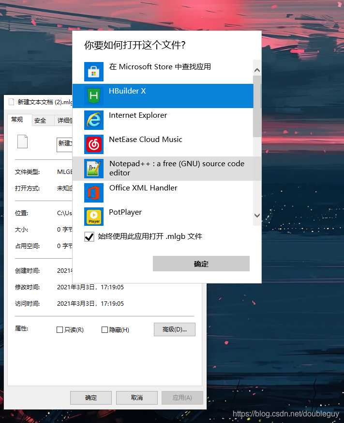Switch to 安全 tab in Properties

click(x=43, y=121)
